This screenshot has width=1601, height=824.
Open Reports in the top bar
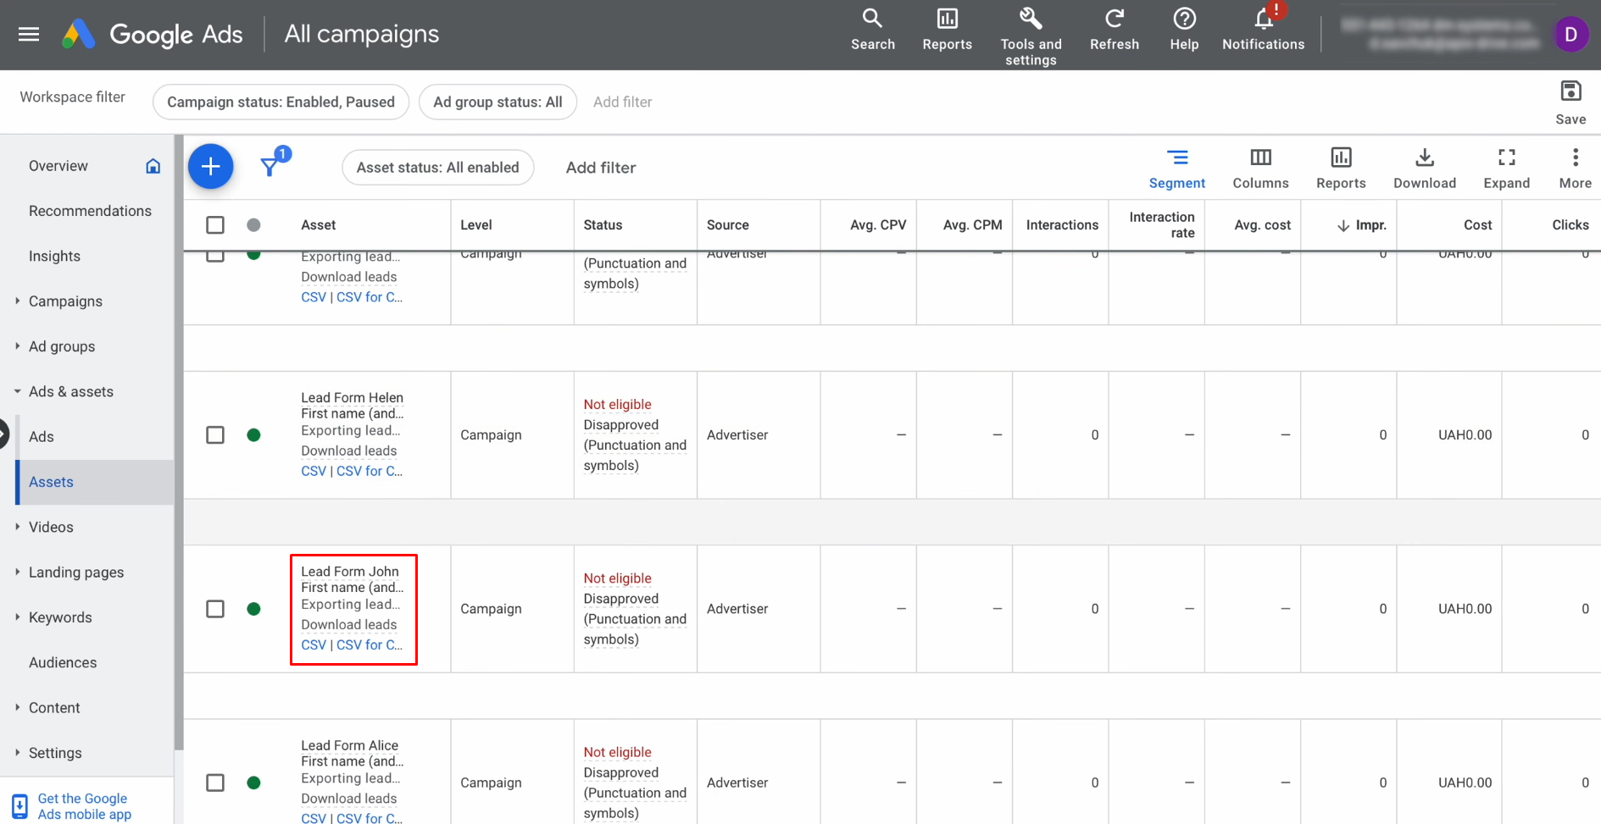click(x=947, y=30)
